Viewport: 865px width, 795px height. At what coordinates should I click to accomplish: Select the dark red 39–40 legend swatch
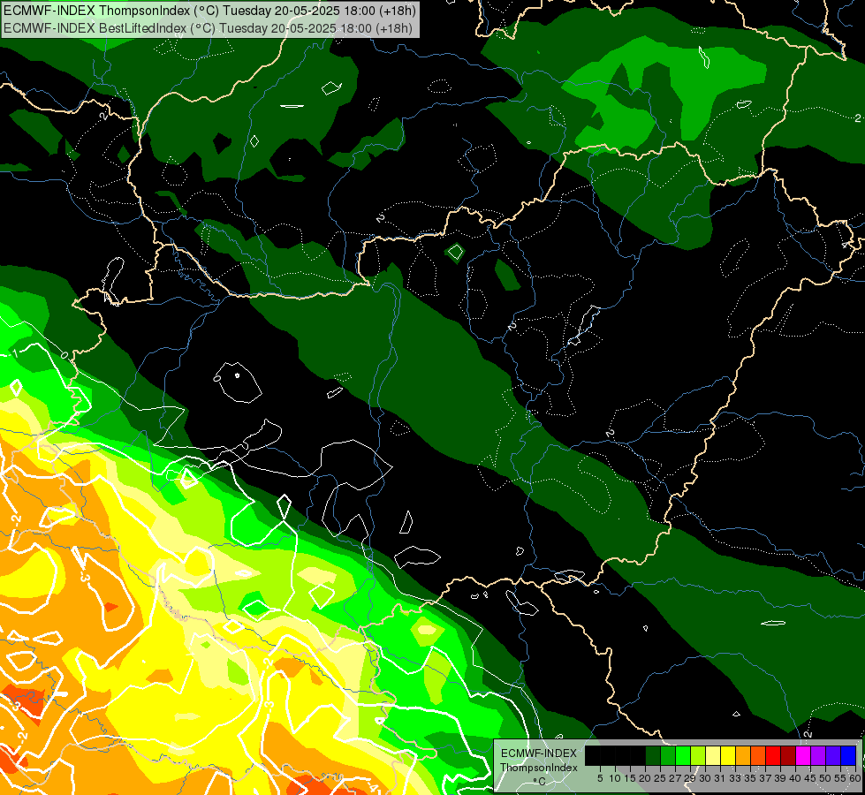pyautogui.click(x=788, y=755)
